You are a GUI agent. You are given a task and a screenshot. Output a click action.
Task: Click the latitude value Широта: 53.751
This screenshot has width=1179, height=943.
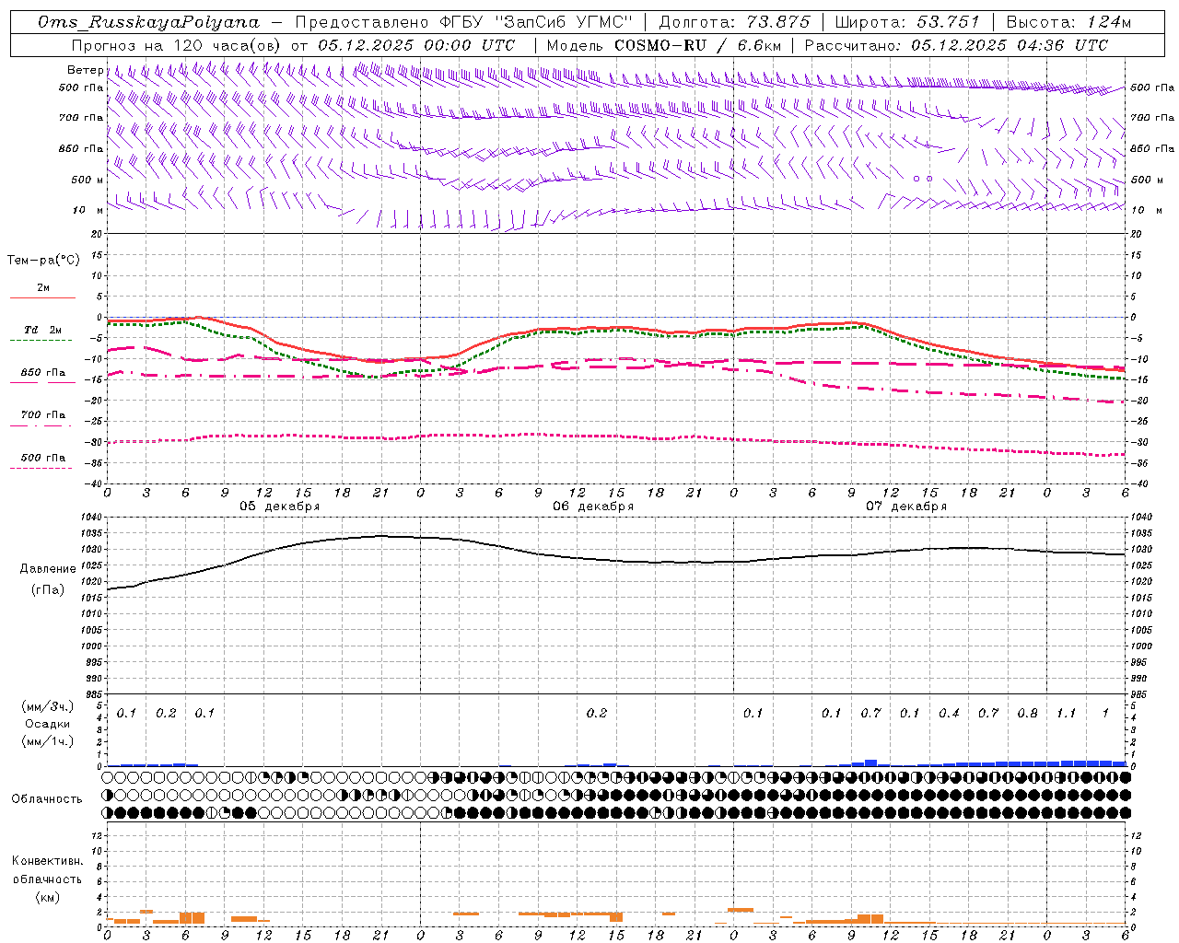[907, 22]
